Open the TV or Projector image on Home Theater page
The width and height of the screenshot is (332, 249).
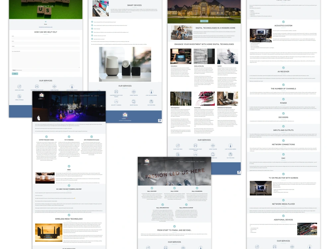pos(261,188)
